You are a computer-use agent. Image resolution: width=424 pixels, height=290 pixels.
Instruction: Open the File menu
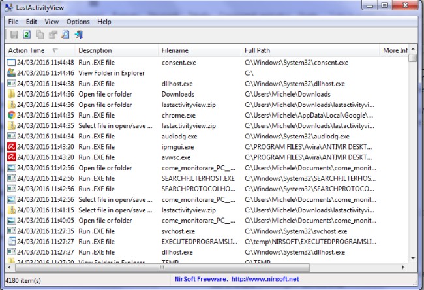(13, 22)
